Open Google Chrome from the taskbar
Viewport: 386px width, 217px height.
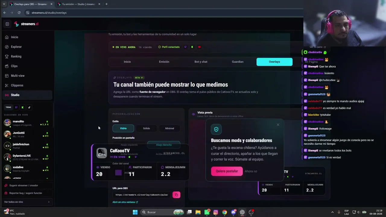pos(224,212)
